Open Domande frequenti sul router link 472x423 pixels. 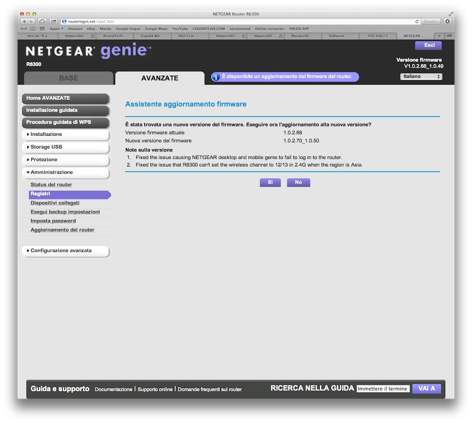click(x=210, y=389)
